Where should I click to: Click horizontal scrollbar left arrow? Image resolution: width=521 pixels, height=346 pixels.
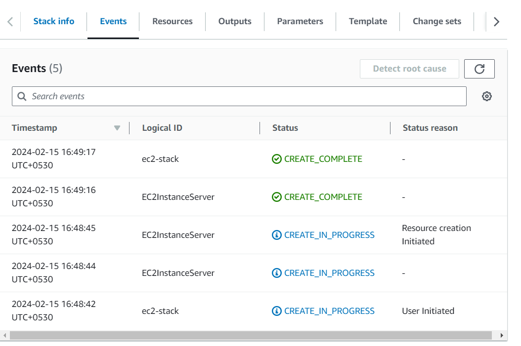(x=5, y=336)
